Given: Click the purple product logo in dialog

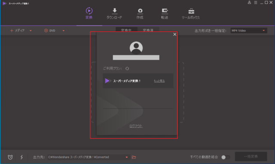Looking at the screenshot, I should click(107, 81).
